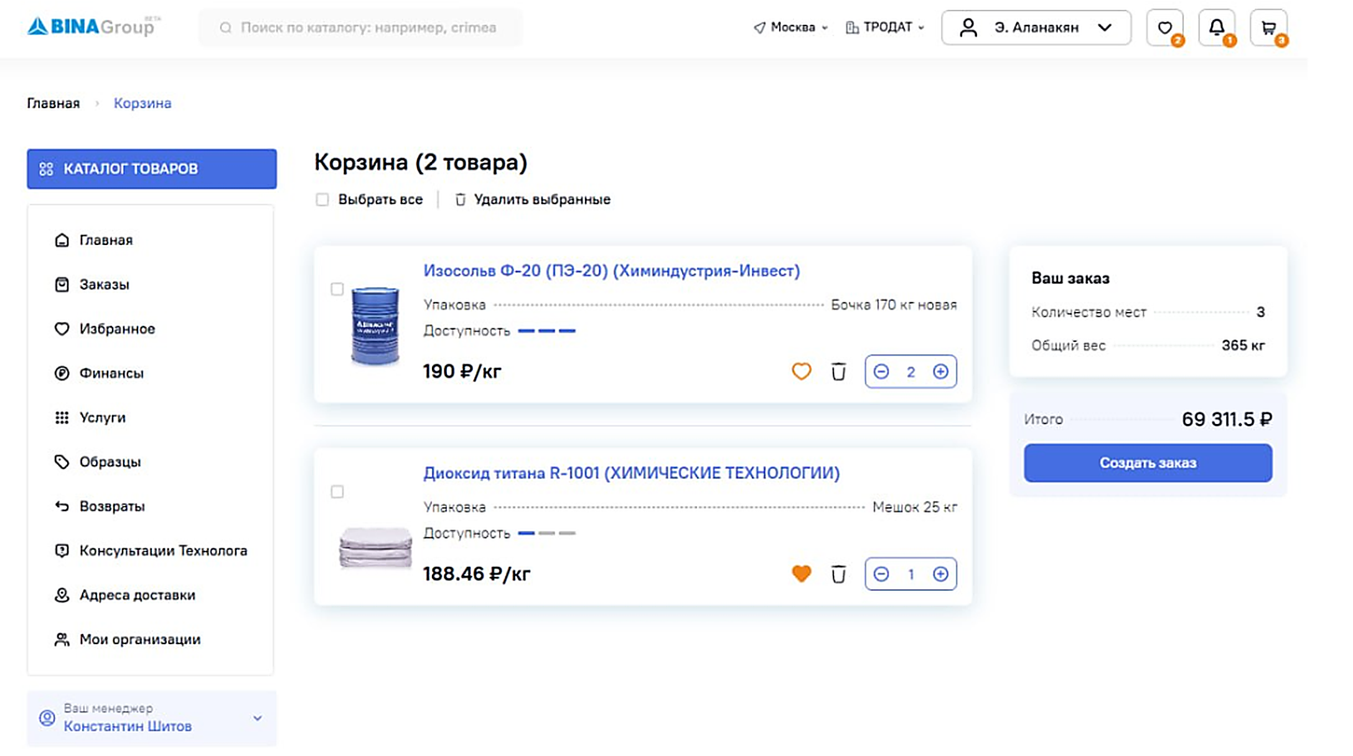Image resolution: width=1353 pixels, height=756 pixels.
Task: Delete Диоксид титана item with trash icon
Action: 838,574
